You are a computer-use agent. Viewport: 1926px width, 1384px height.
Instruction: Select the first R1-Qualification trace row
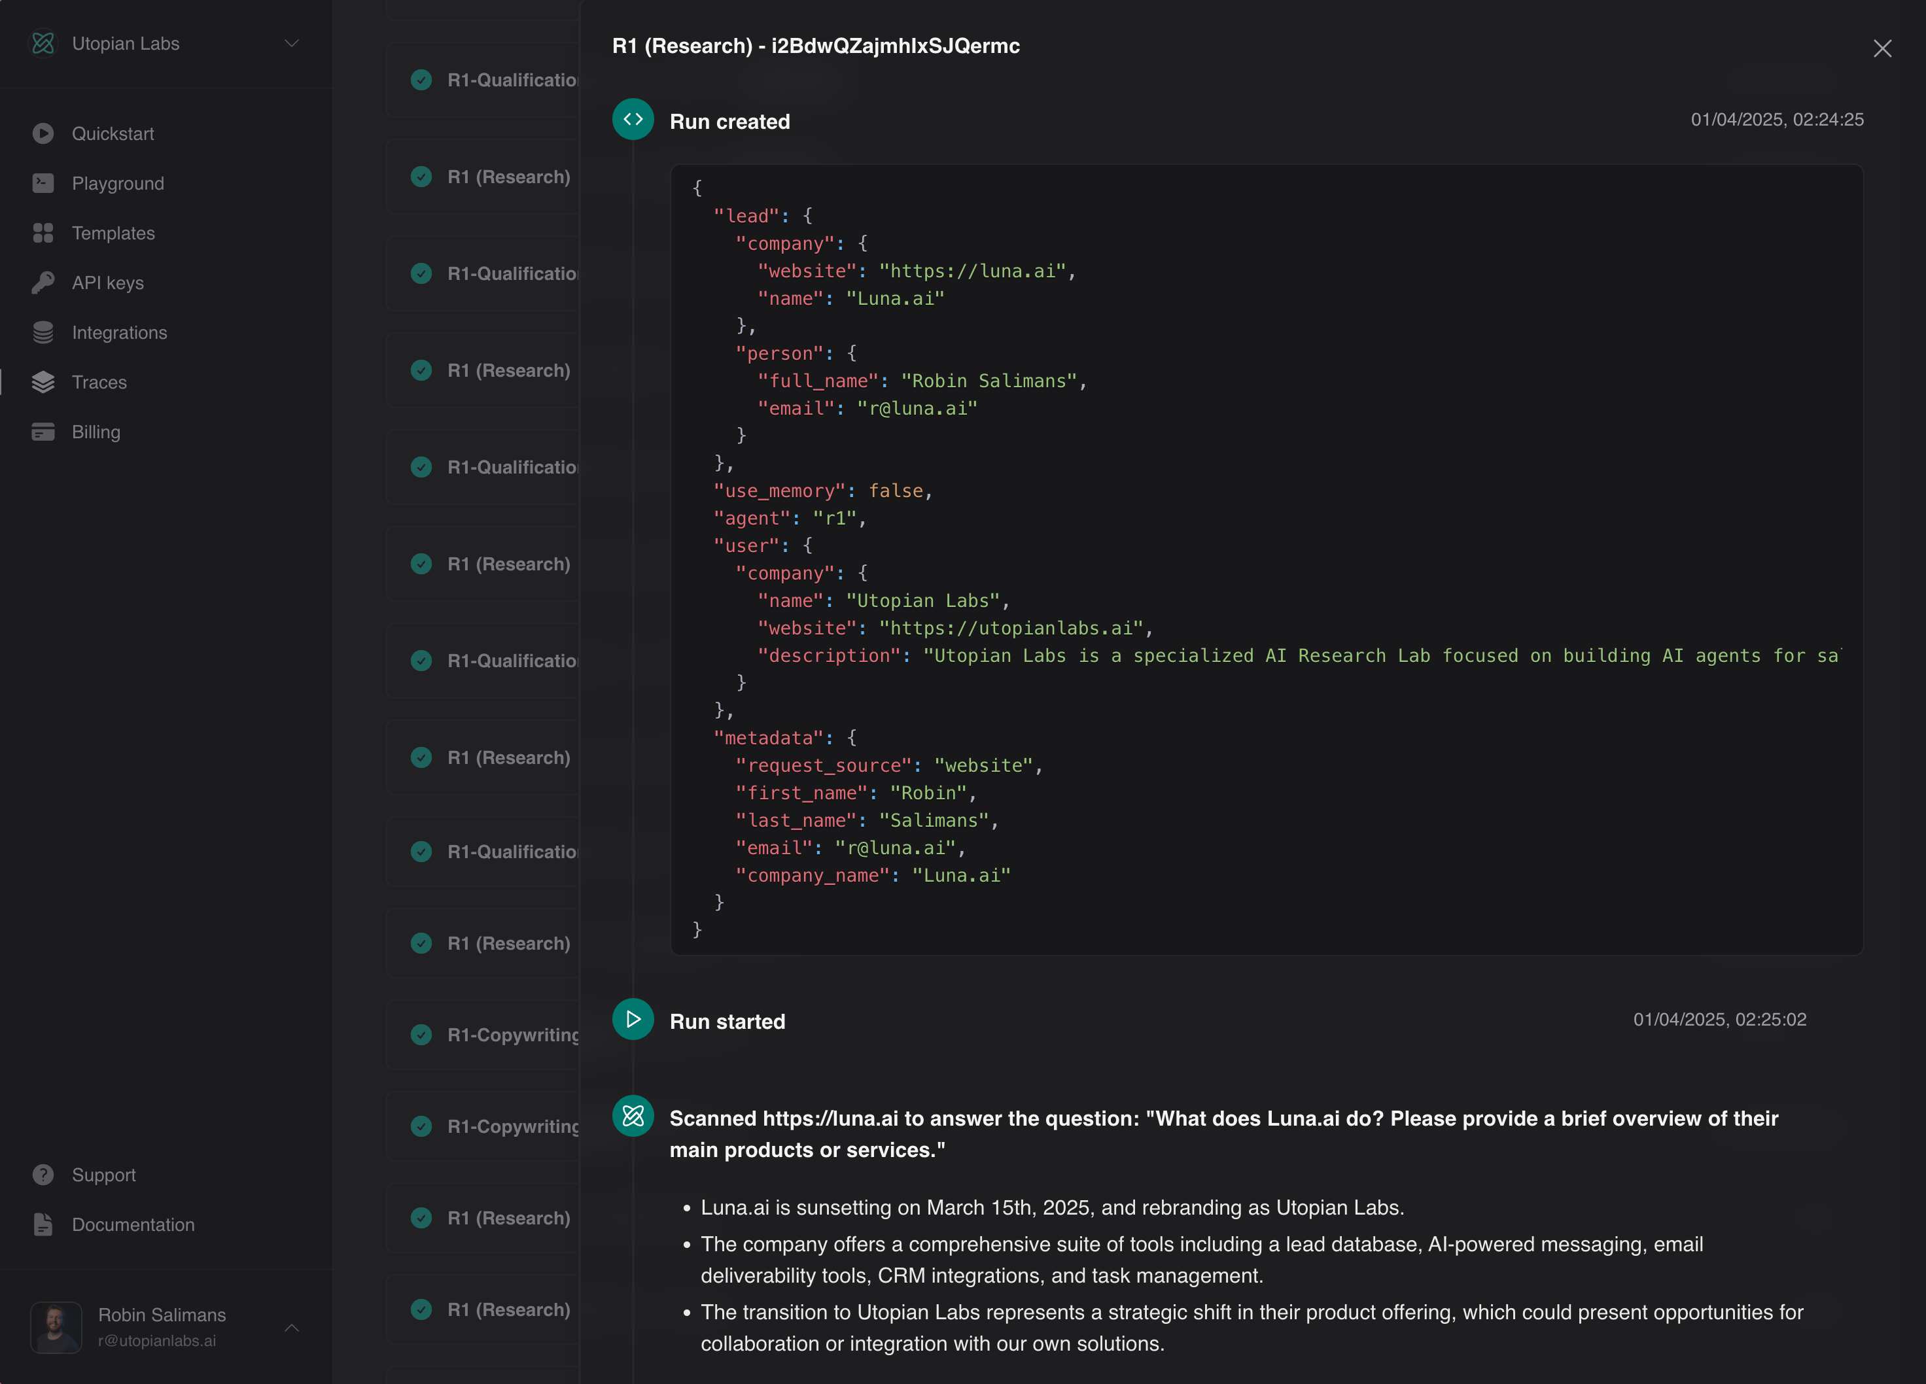click(x=512, y=80)
